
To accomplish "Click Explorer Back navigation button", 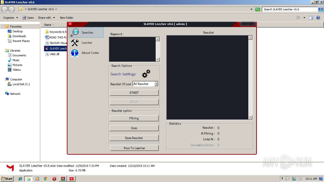I will click(x=5, y=9).
